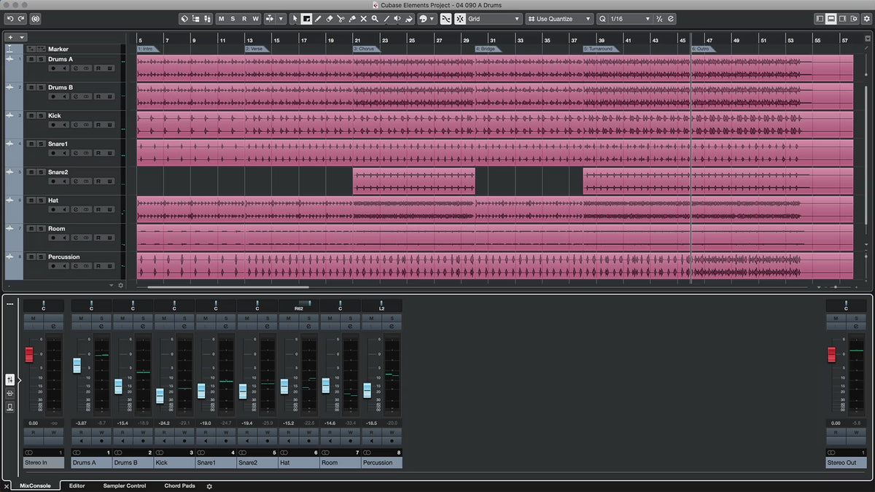875x492 pixels.
Task: Open the MixConsole Faders section icon
Action: pyautogui.click(x=10, y=380)
